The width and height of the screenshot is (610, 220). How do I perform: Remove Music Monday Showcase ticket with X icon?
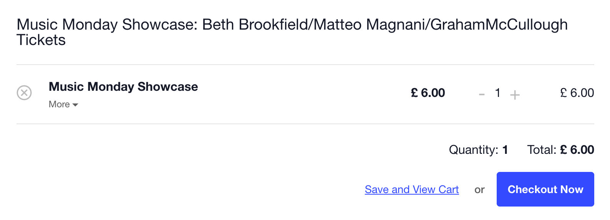(x=24, y=93)
